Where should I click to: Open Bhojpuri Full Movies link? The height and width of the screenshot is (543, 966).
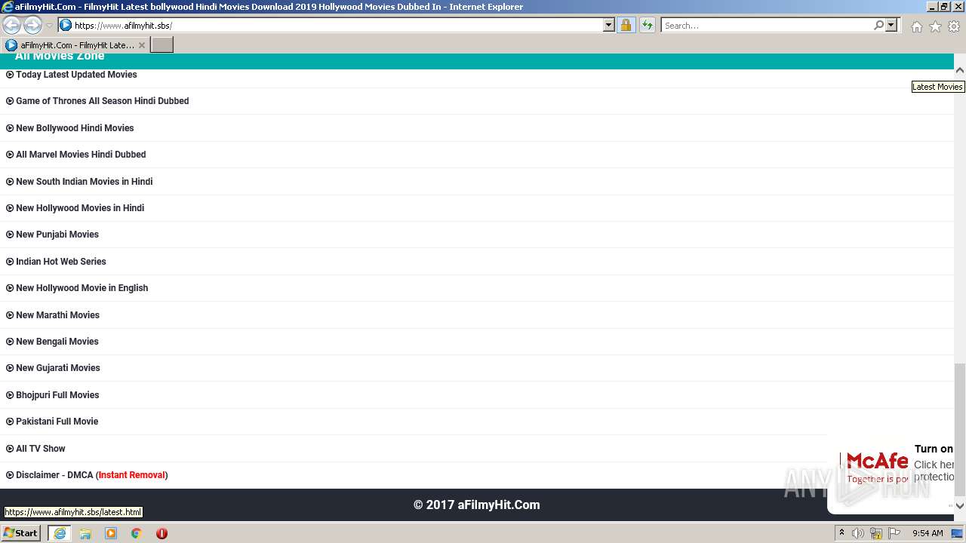pos(57,395)
